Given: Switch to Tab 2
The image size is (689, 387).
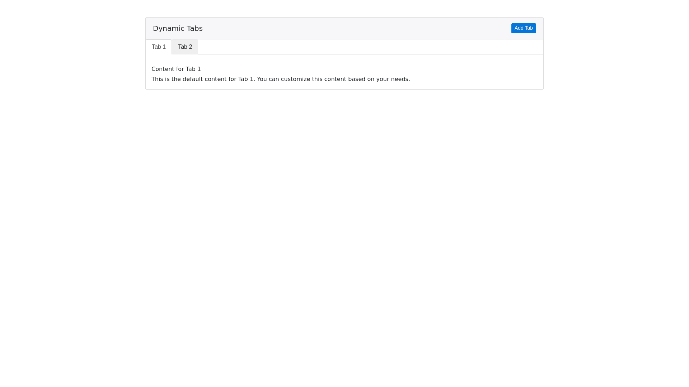Looking at the screenshot, I should [x=185, y=47].
